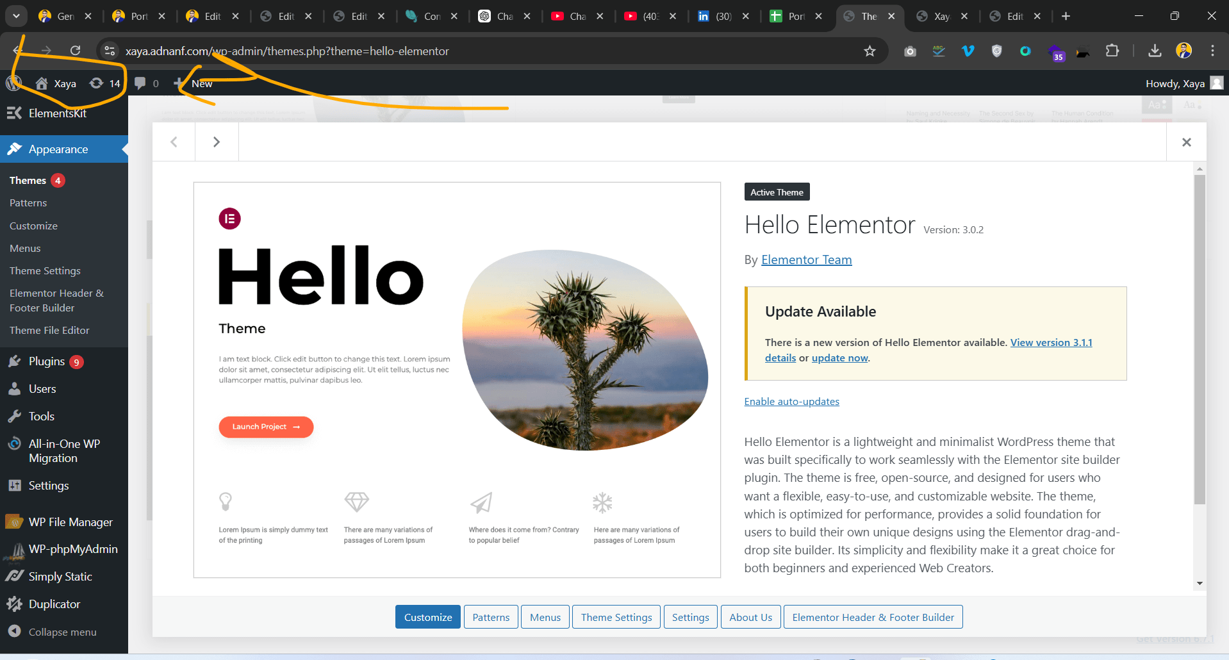The image size is (1229, 660).
Task: Open Patterns submenu item in sidebar
Action: pyautogui.click(x=28, y=202)
